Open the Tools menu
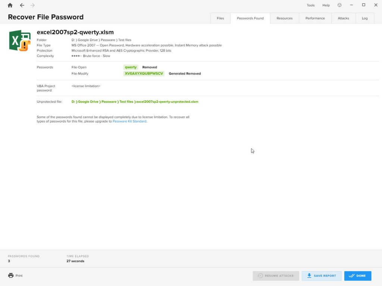Image resolution: width=382 pixels, height=286 pixels. [310, 5]
